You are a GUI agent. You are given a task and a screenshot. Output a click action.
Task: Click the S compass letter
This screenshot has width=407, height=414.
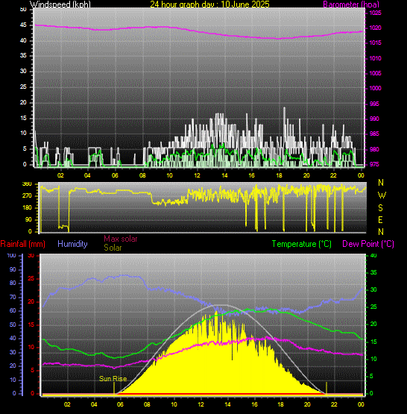(x=380, y=208)
